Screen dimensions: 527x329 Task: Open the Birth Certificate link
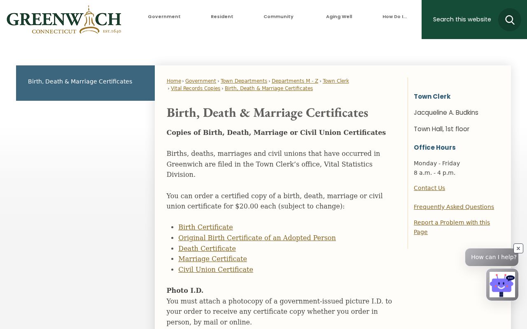point(205,227)
